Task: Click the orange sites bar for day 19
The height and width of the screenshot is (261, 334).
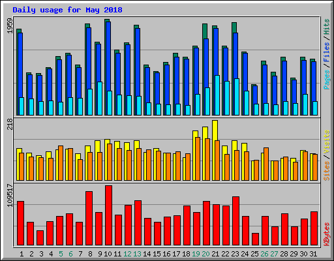Action: 198,159
